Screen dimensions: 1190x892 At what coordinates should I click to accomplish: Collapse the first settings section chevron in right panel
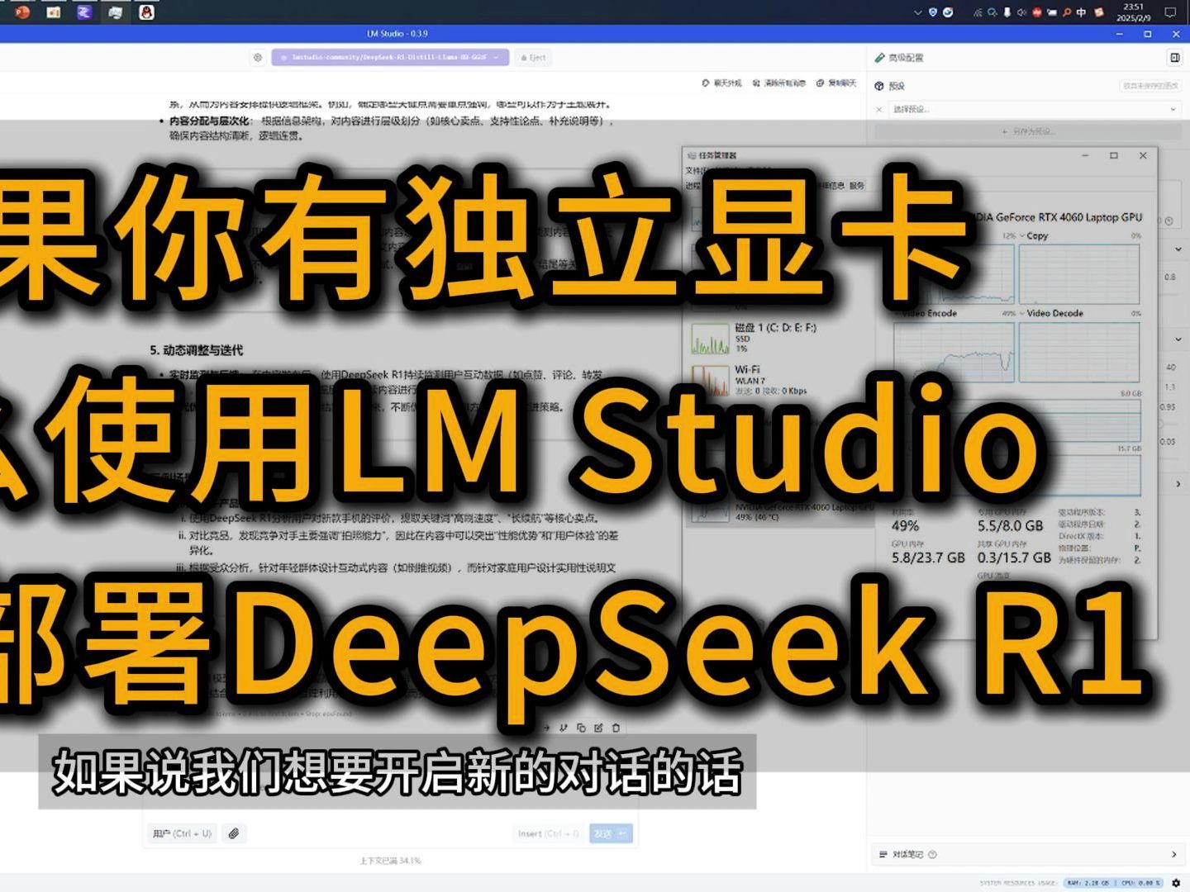tap(1178, 249)
